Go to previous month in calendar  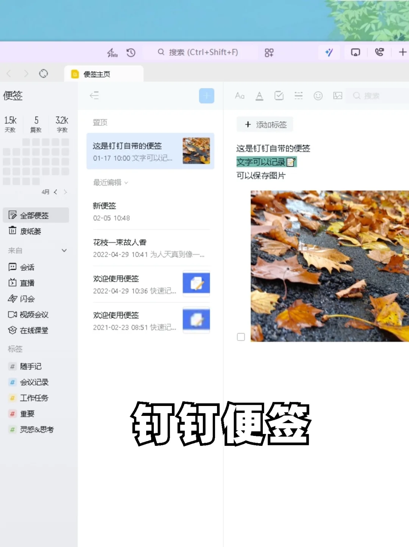55,192
